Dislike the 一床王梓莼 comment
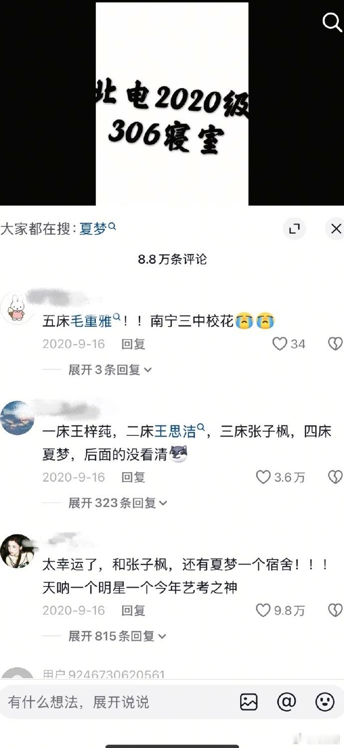 point(335,477)
